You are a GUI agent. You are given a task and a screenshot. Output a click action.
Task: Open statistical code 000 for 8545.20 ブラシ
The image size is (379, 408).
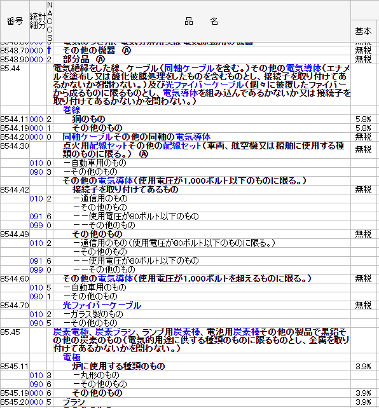click(x=36, y=402)
